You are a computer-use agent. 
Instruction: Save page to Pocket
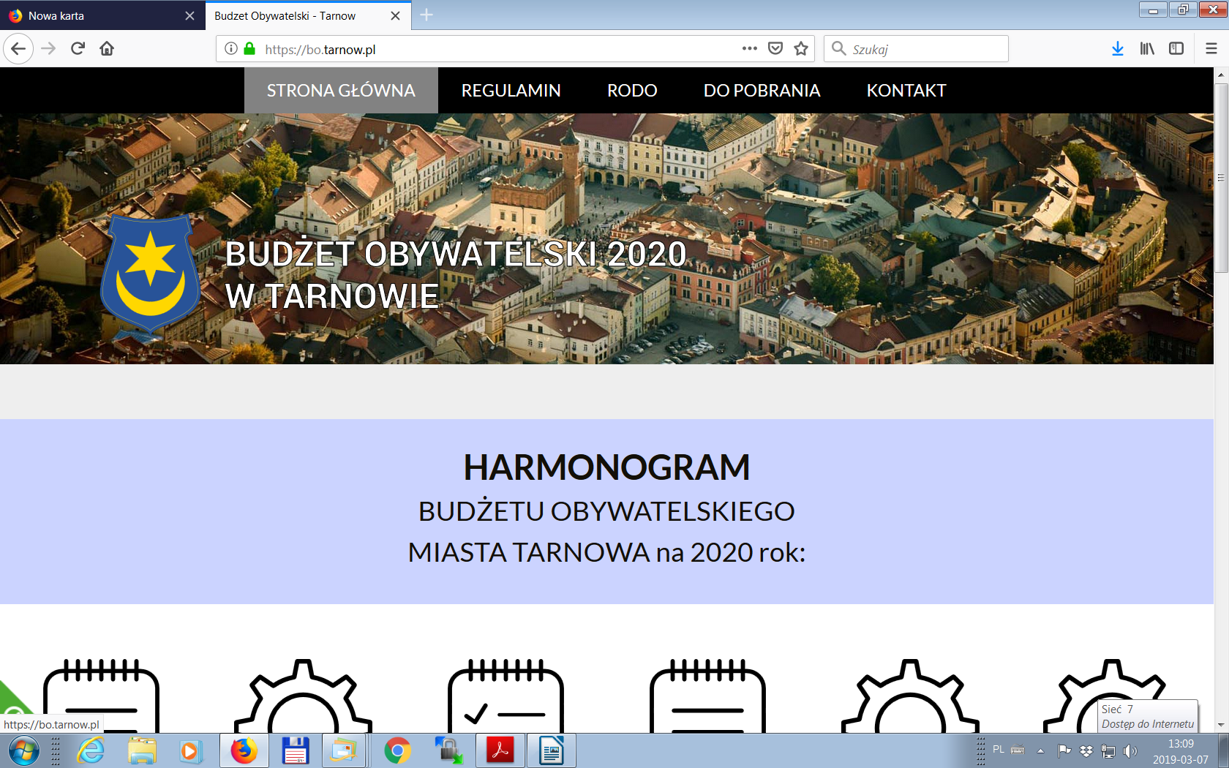coord(775,49)
